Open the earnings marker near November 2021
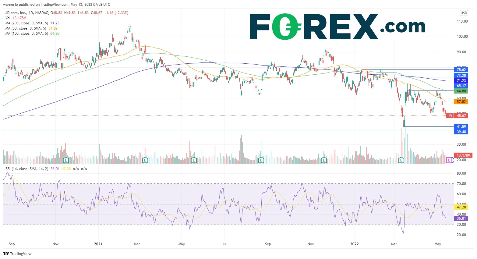The height and width of the screenshot is (259, 477). (x=324, y=160)
